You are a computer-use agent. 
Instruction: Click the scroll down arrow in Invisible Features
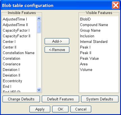pyautogui.click(x=39, y=90)
